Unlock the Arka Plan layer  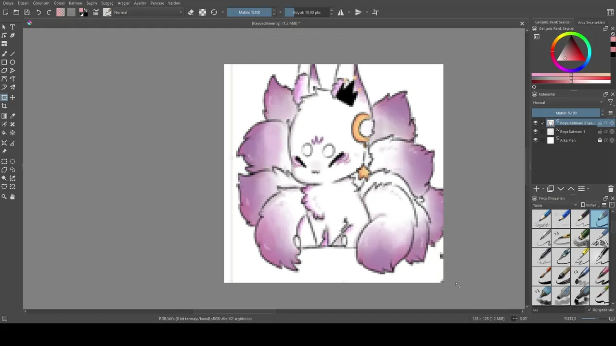pyautogui.click(x=600, y=140)
